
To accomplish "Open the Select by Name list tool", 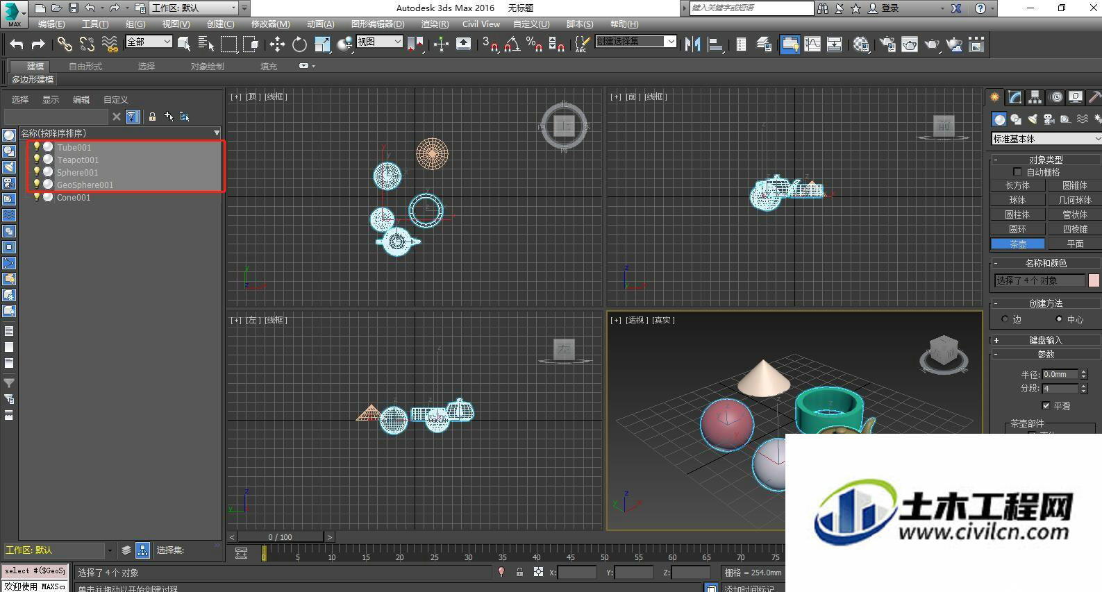I will (206, 44).
